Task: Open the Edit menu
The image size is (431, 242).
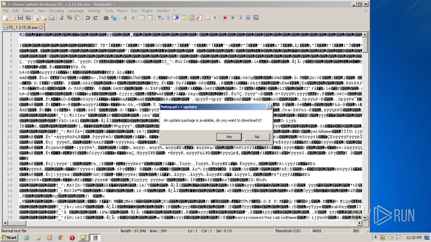Action: point(15,11)
